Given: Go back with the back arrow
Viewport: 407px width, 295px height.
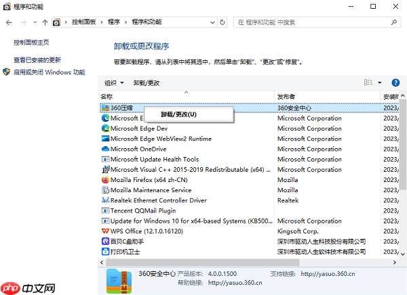Looking at the screenshot, I should point(9,22).
